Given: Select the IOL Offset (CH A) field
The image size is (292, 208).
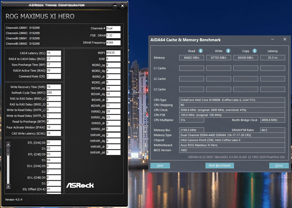Looking at the screenshot, I should click(x=54, y=189).
